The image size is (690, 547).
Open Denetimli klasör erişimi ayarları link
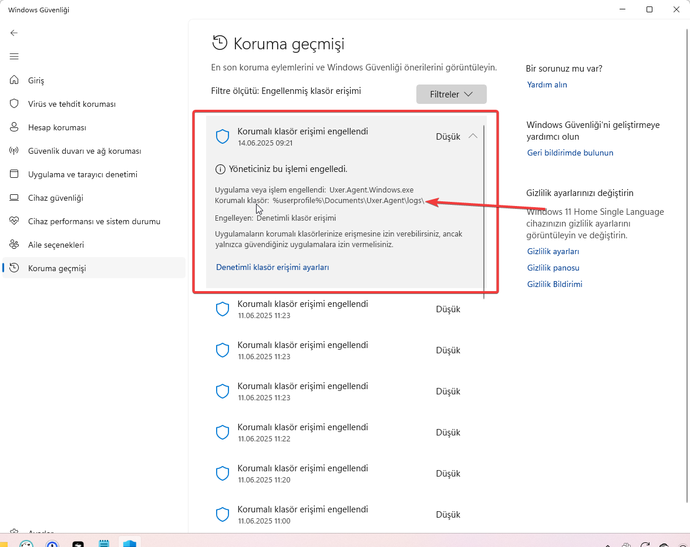272,267
